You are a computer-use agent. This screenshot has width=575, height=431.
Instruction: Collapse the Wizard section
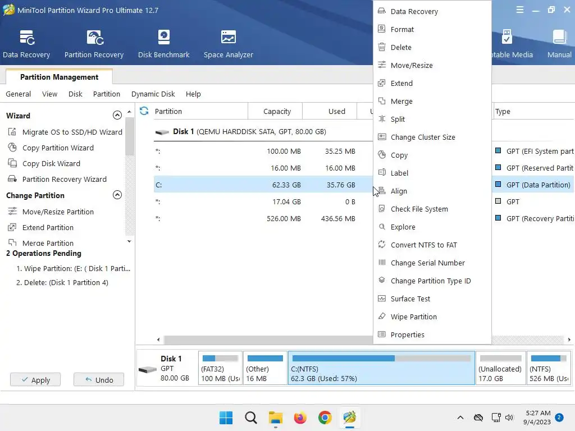117,115
